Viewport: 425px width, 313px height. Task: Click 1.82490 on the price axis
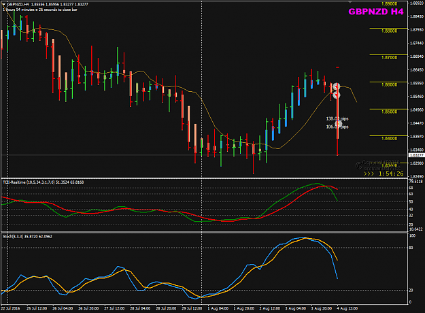coord(417,176)
